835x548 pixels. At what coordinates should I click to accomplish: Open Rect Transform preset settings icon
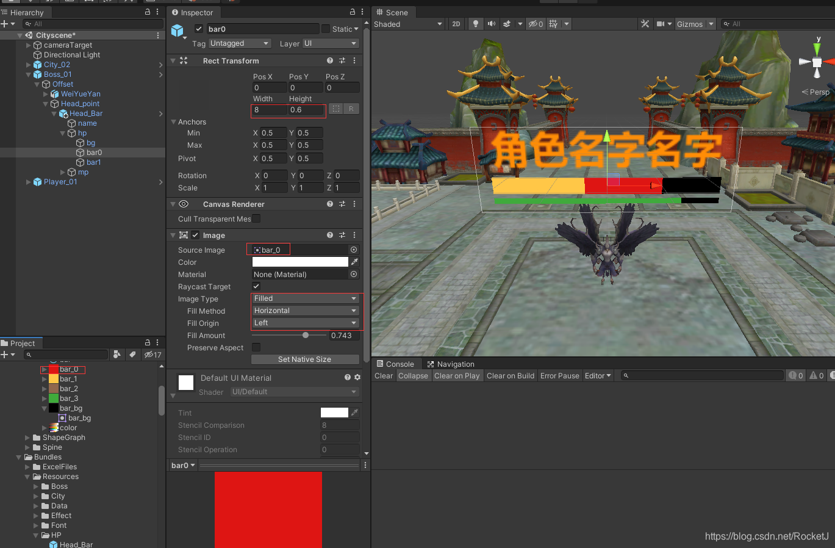(342, 60)
